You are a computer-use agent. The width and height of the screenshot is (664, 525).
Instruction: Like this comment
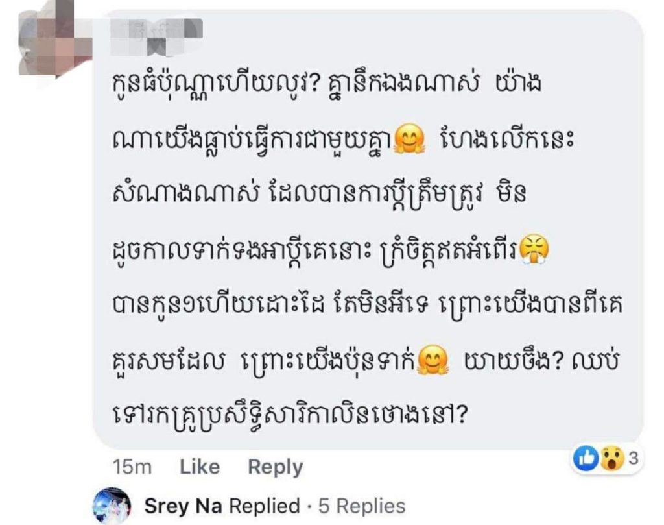(200, 467)
